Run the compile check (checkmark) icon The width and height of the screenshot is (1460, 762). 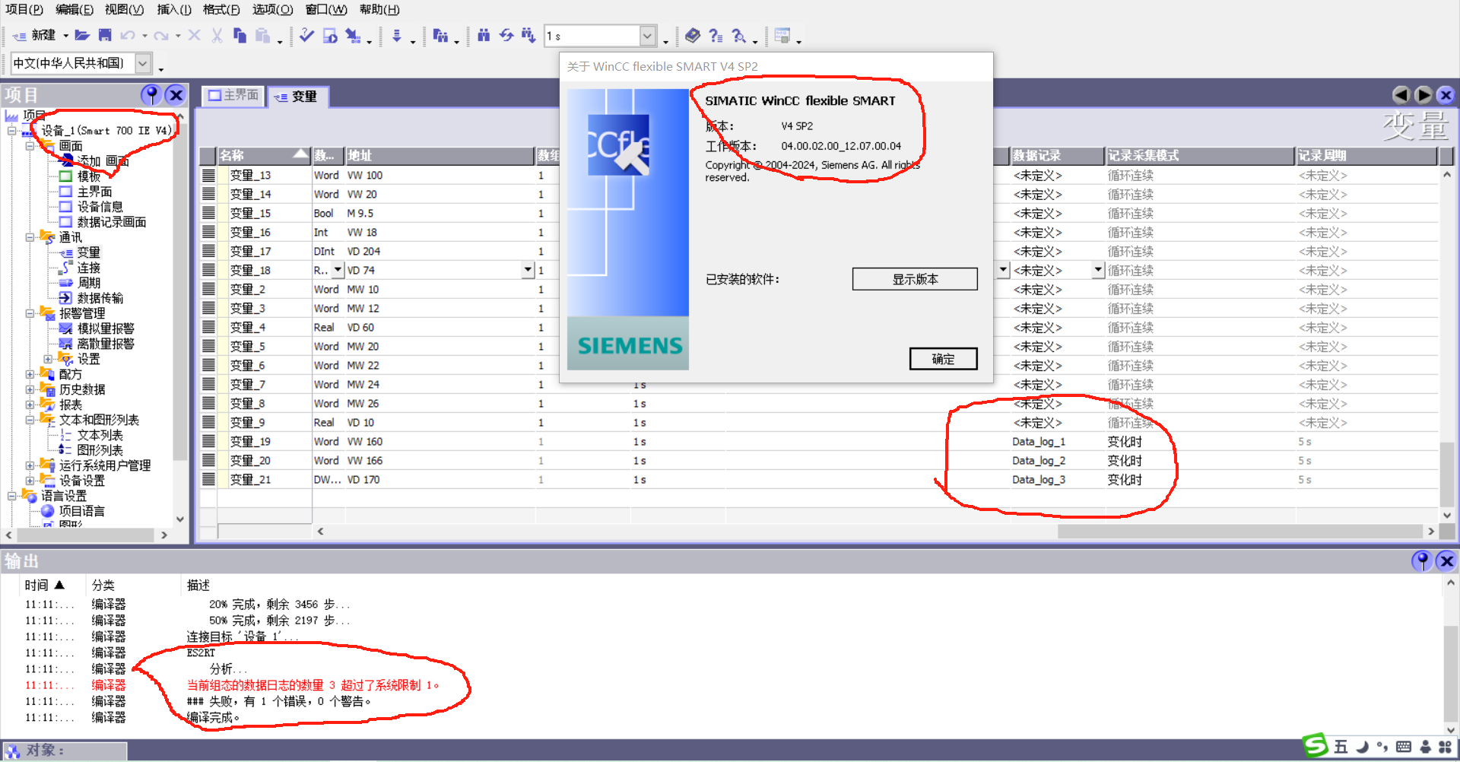(306, 35)
